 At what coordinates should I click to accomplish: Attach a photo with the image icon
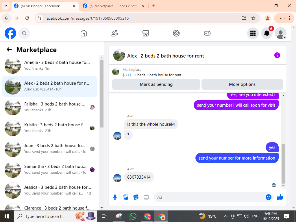click(125, 197)
